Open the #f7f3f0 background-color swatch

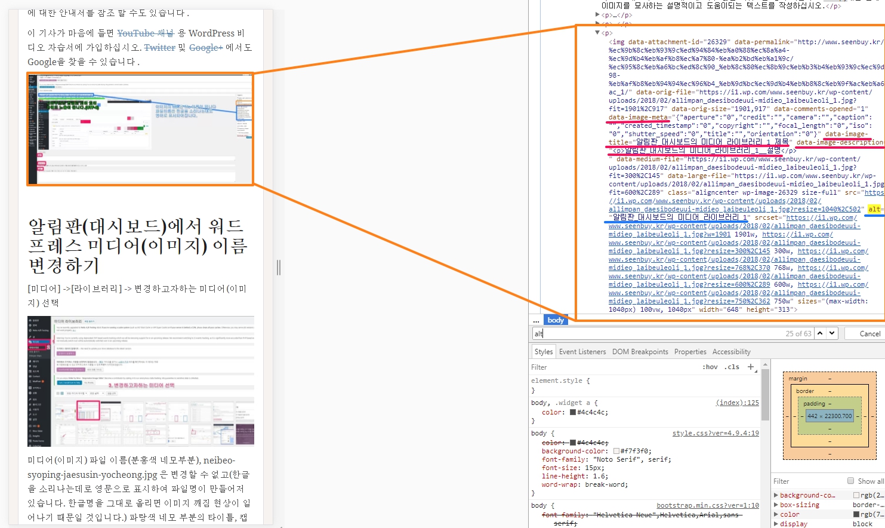click(x=616, y=451)
